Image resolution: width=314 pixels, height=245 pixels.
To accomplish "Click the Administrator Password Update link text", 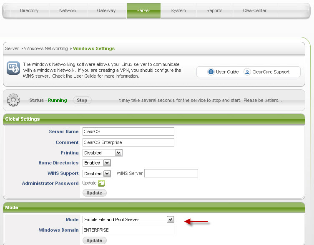I will 89,183.
